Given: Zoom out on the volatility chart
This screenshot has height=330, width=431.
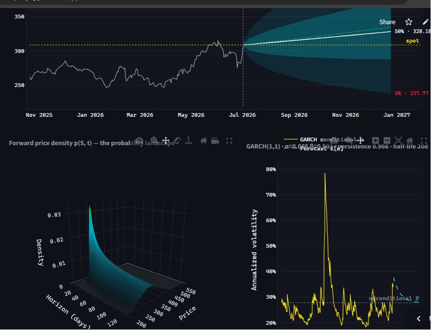Looking at the screenshot, I should coord(387,141).
